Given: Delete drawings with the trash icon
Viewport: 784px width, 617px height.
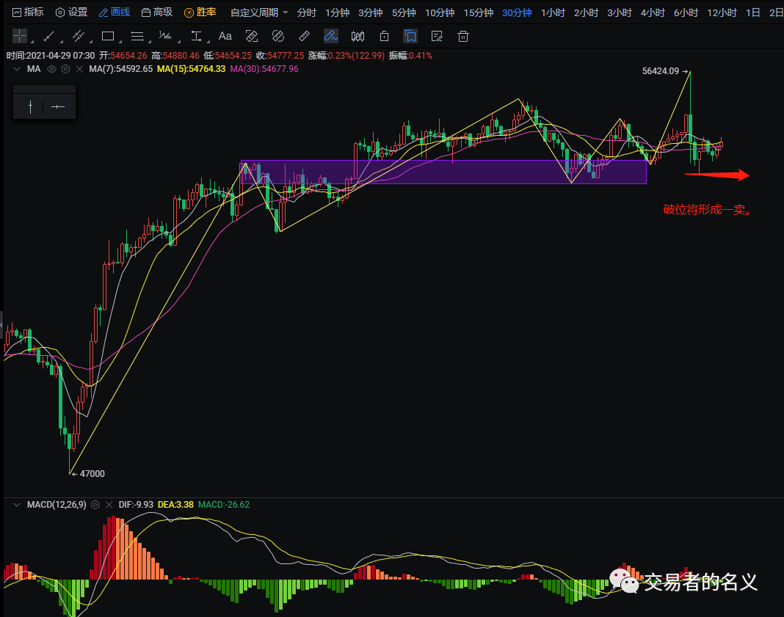Looking at the screenshot, I should pyautogui.click(x=463, y=36).
